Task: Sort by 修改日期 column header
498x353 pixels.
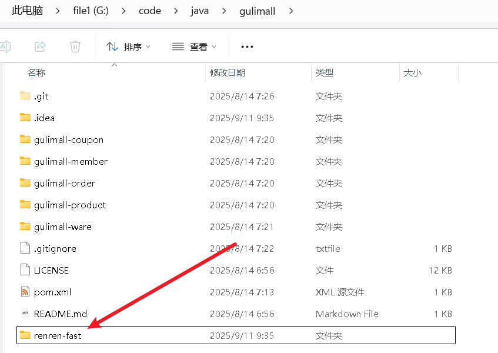Action: (x=228, y=73)
